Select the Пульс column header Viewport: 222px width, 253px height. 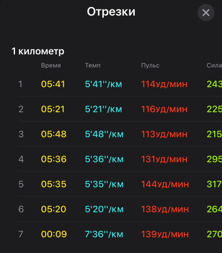pyautogui.click(x=150, y=65)
